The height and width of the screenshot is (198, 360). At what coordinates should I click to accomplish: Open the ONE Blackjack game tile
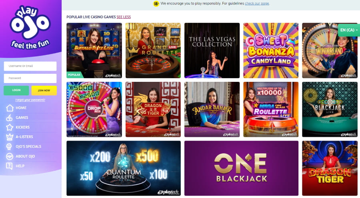[241, 168]
